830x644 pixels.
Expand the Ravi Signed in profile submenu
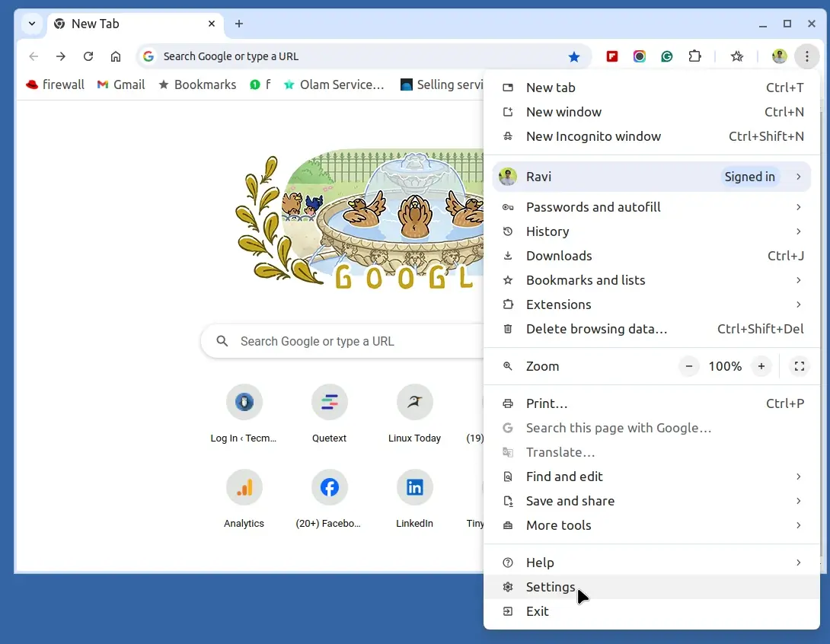pyautogui.click(x=652, y=177)
